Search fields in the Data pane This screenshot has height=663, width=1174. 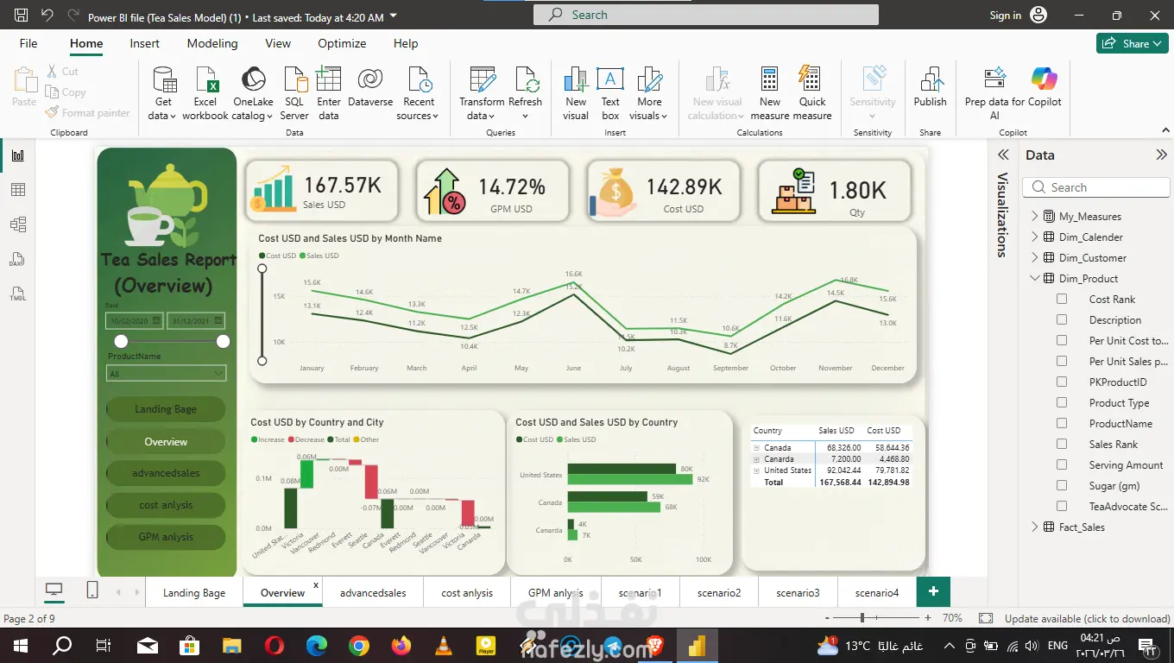[1095, 187]
